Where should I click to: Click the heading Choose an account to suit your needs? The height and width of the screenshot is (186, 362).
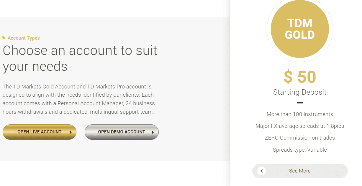(80, 58)
